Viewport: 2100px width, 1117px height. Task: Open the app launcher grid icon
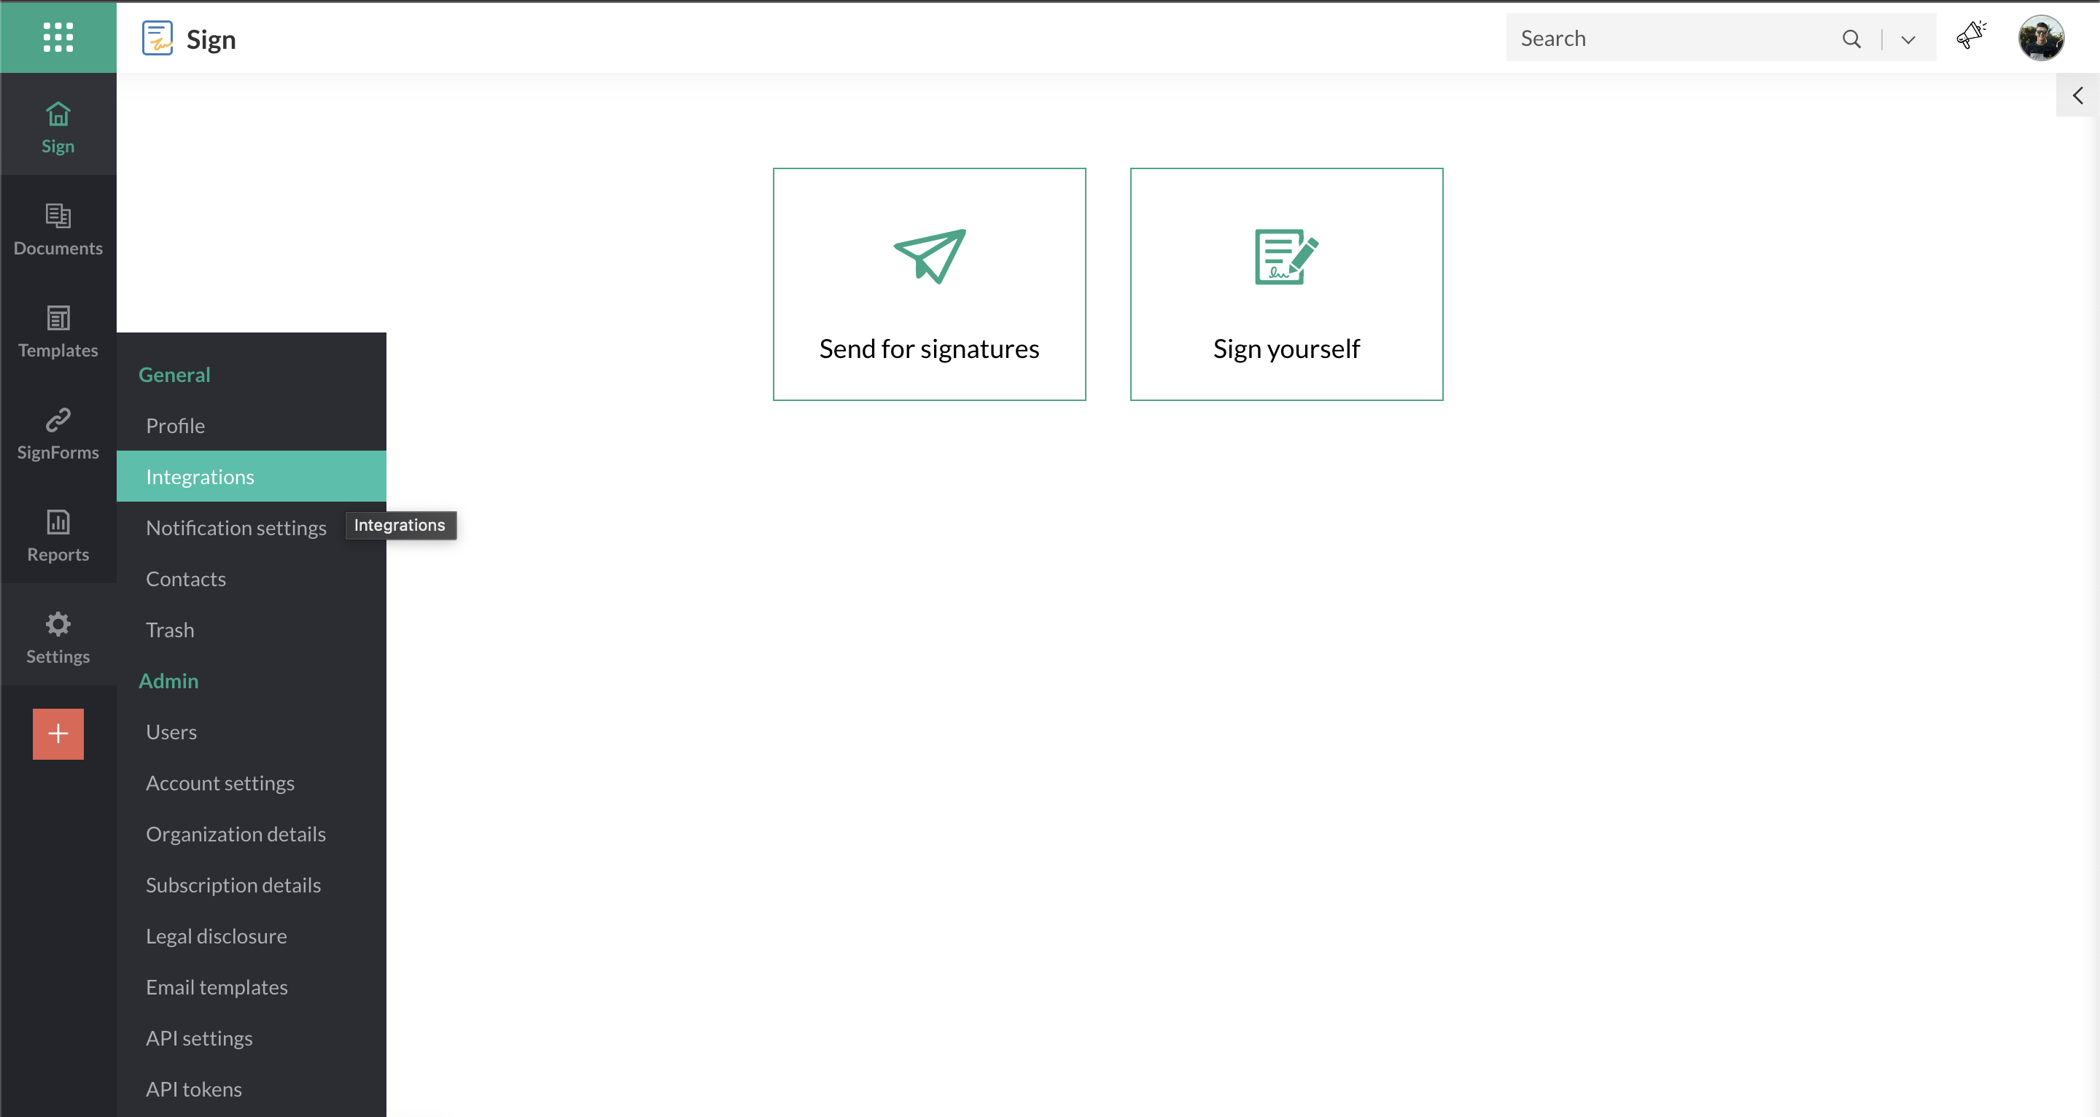coord(58,37)
